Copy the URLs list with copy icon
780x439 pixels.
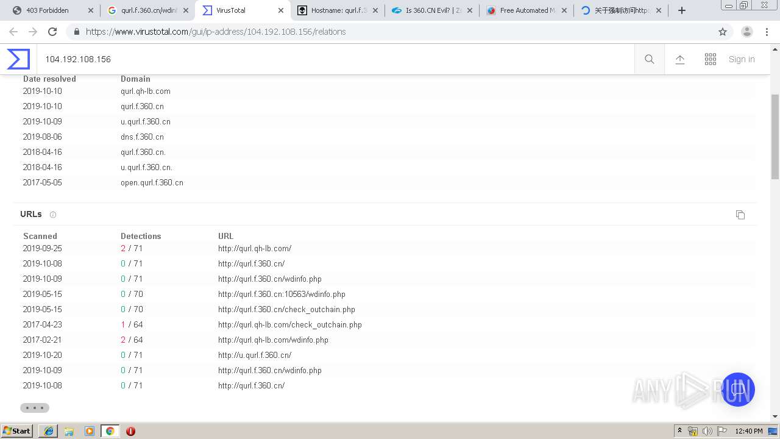click(x=740, y=215)
